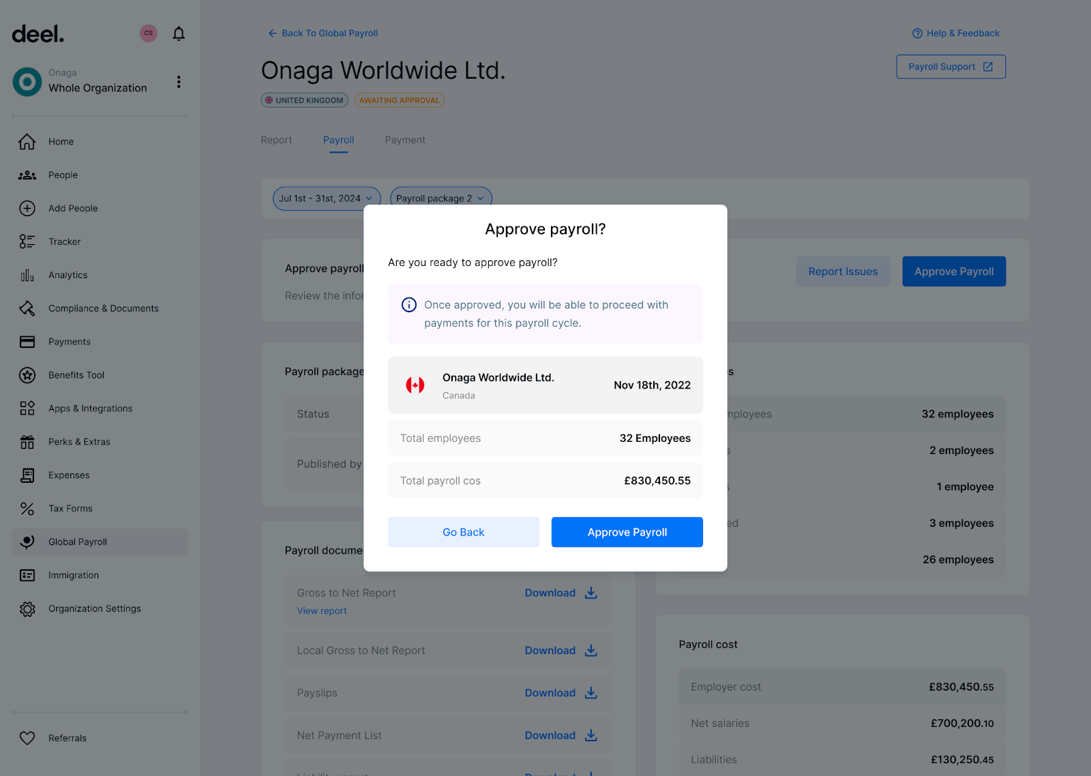This screenshot has height=776, width=1091.
Task: Download the Payslips
Action: [561, 693]
